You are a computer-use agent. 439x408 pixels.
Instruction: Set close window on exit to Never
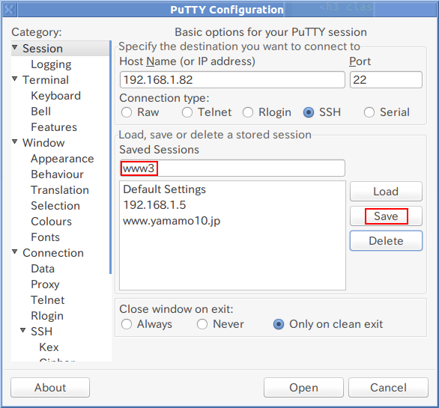[x=202, y=324]
